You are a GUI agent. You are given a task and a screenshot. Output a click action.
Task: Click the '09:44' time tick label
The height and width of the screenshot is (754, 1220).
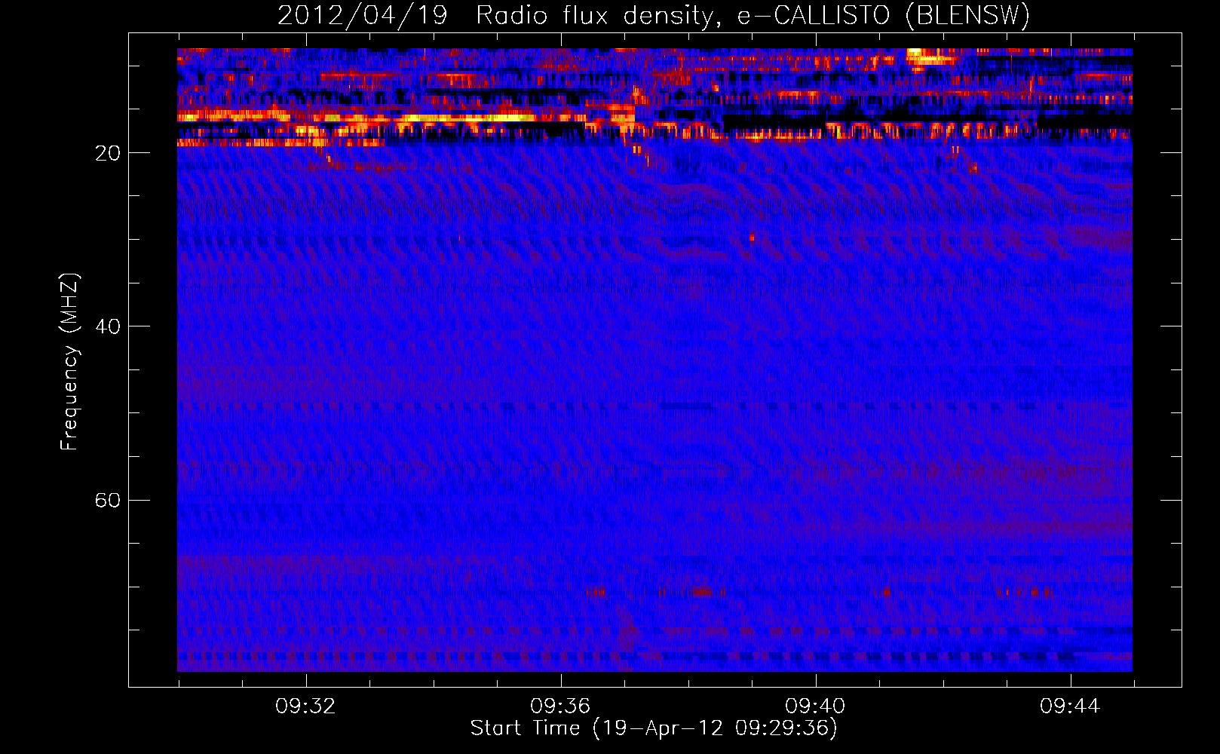[x=1070, y=706]
